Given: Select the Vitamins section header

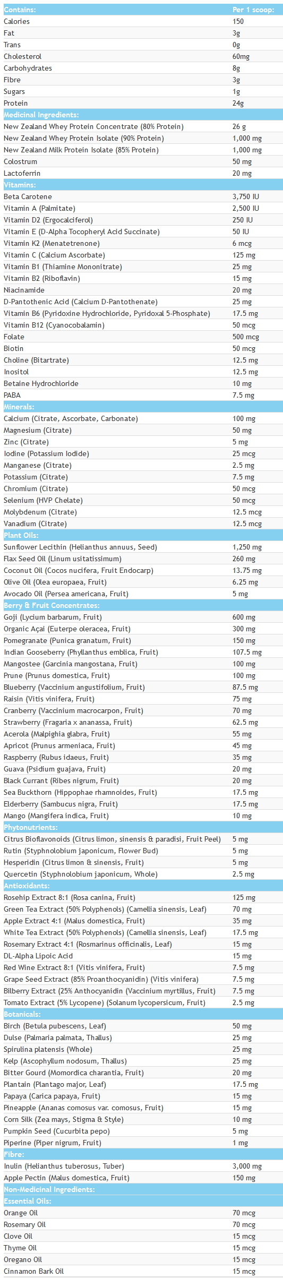Looking at the screenshot, I should (141, 185).
